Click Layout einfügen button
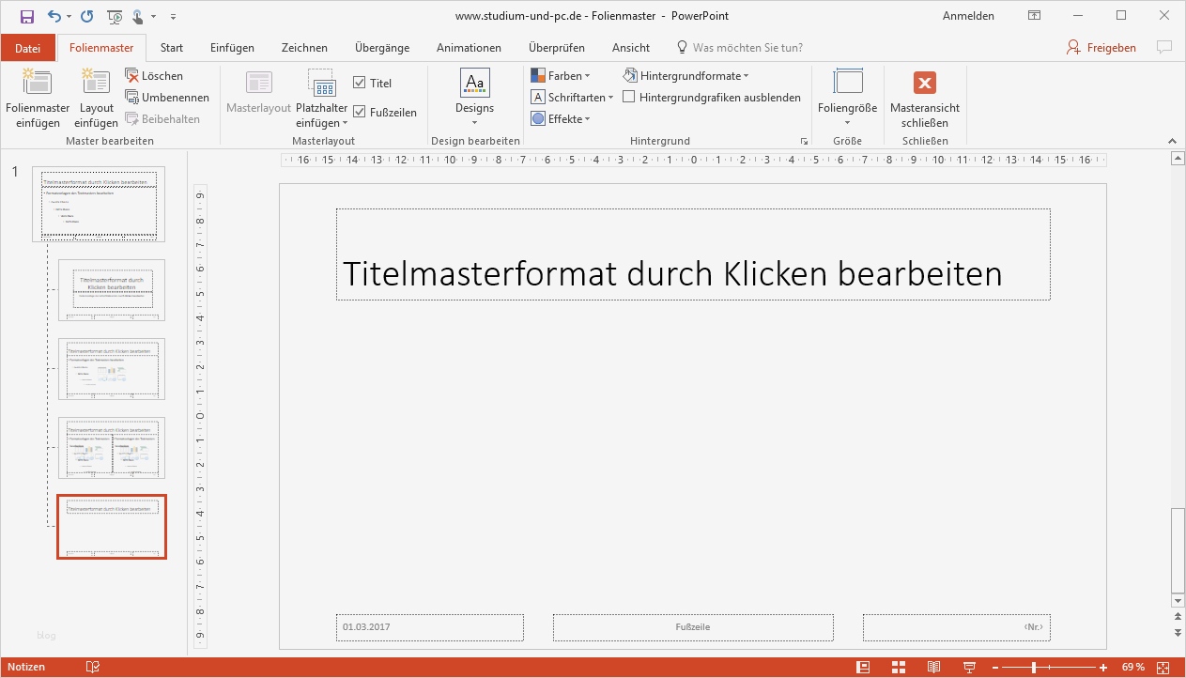Image resolution: width=1186 pixels, height=678 pixels. 97,100
